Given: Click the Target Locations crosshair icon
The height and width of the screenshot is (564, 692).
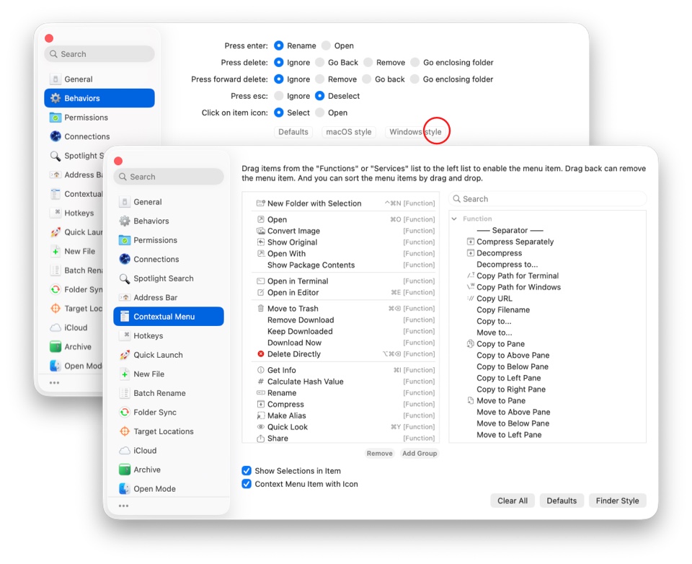Looking at the screenshot, I should tap(125, 431).
